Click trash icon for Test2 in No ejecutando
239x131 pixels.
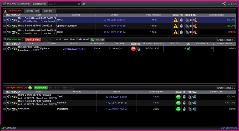(x=184, y=97)
